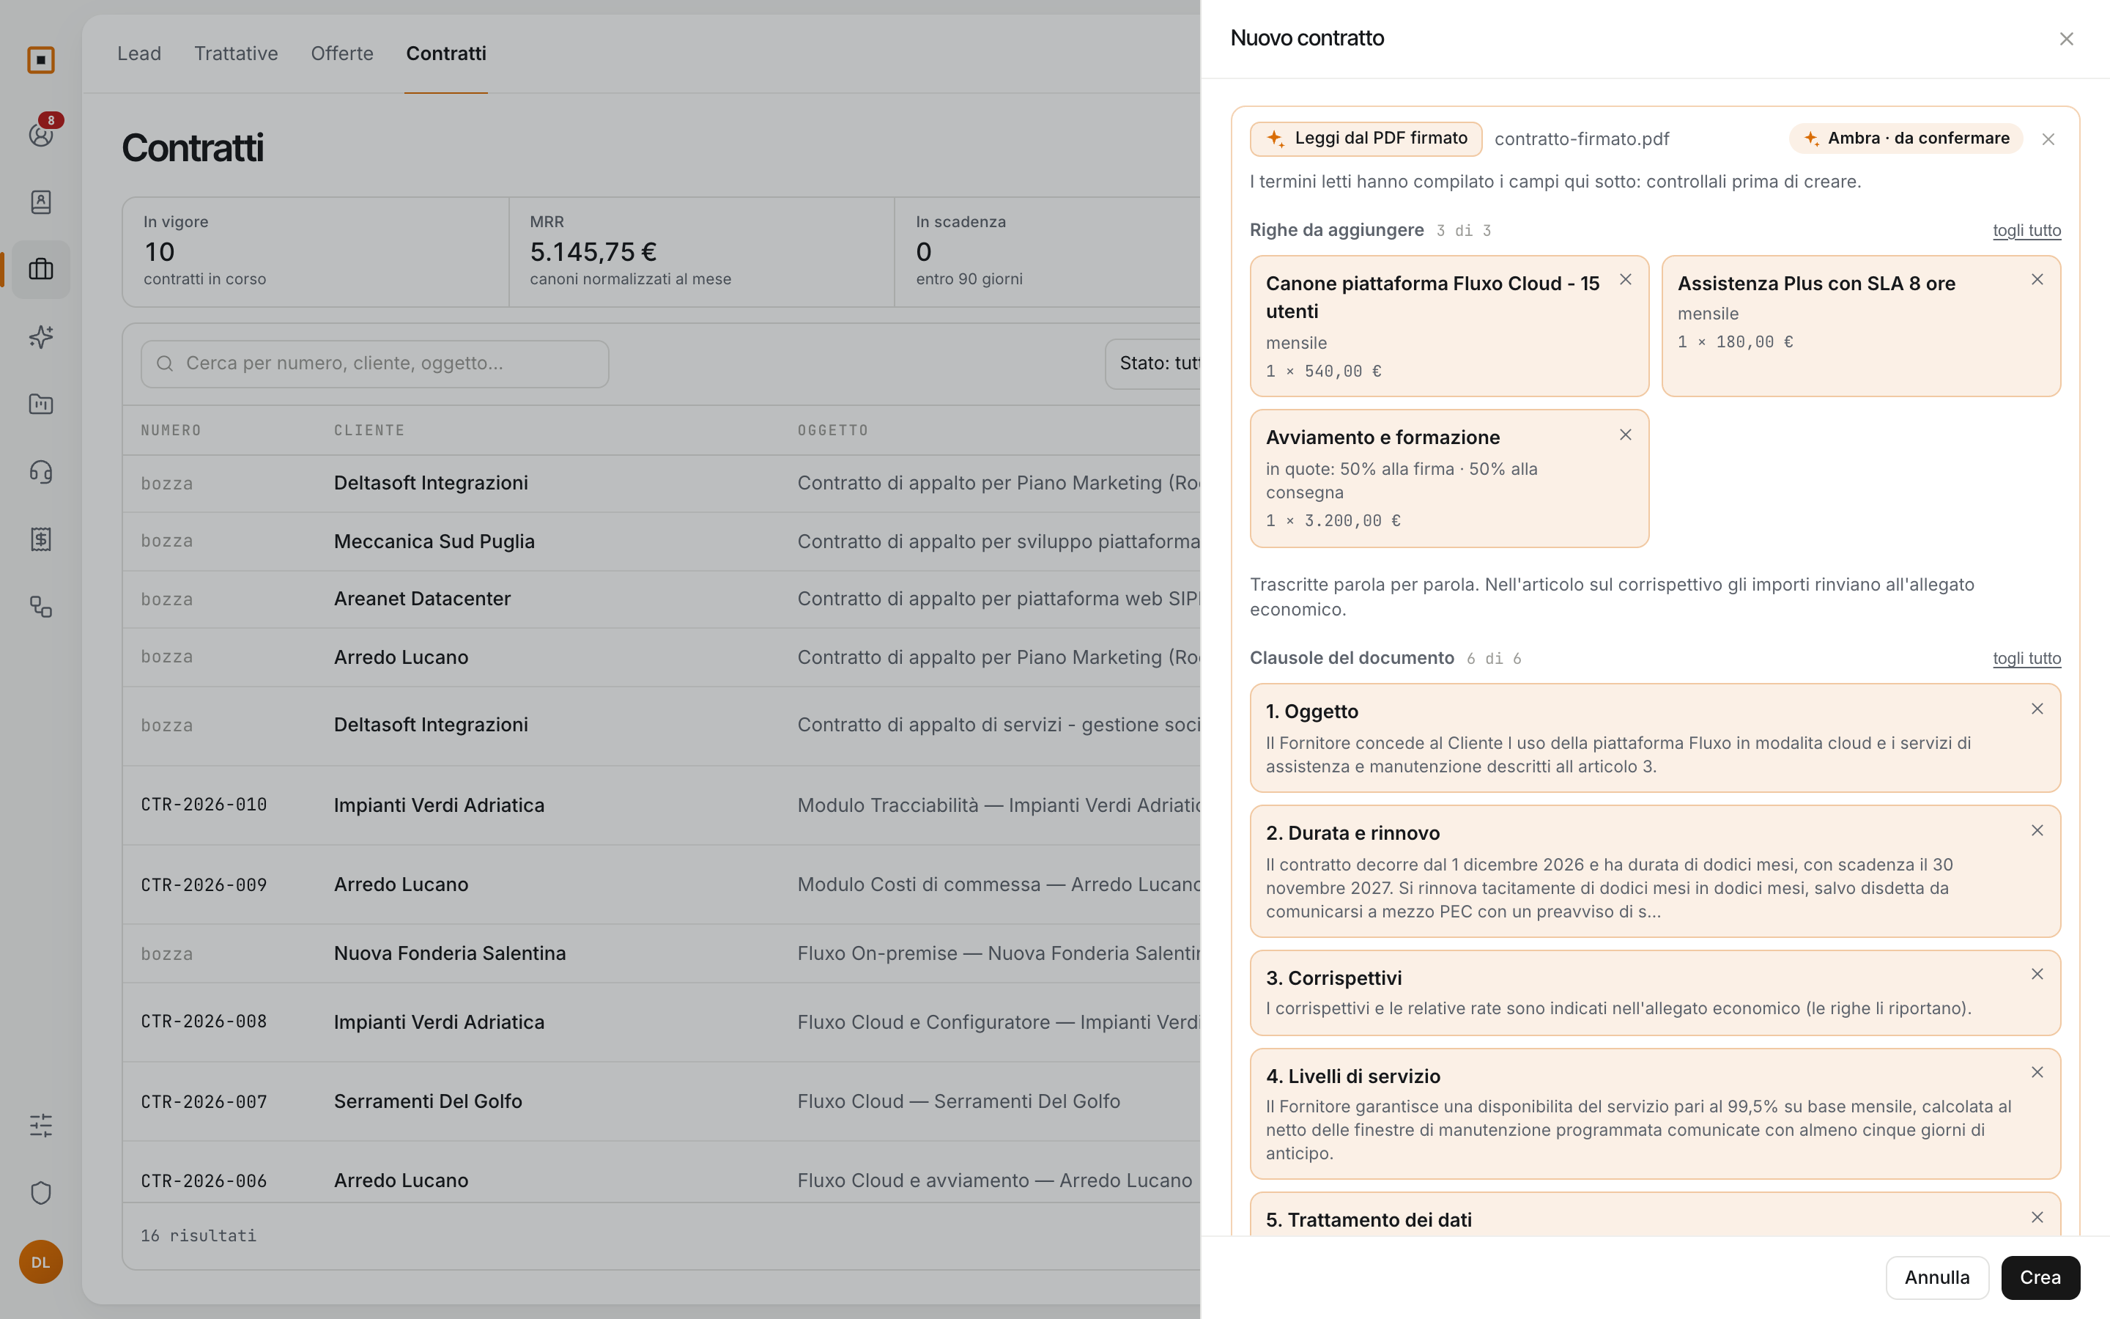
Task: Click the Crea button
Action: coord(2040,1277)
